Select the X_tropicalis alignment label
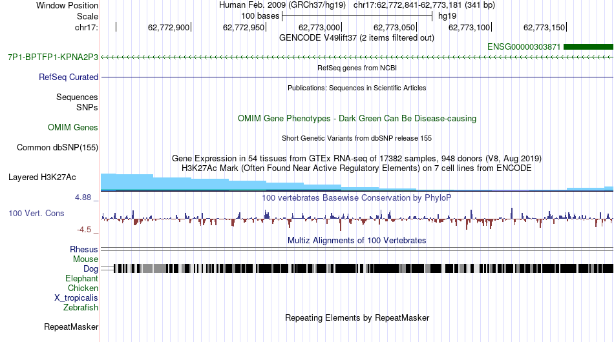The image size is (614, 342). (x=76, y=298)
